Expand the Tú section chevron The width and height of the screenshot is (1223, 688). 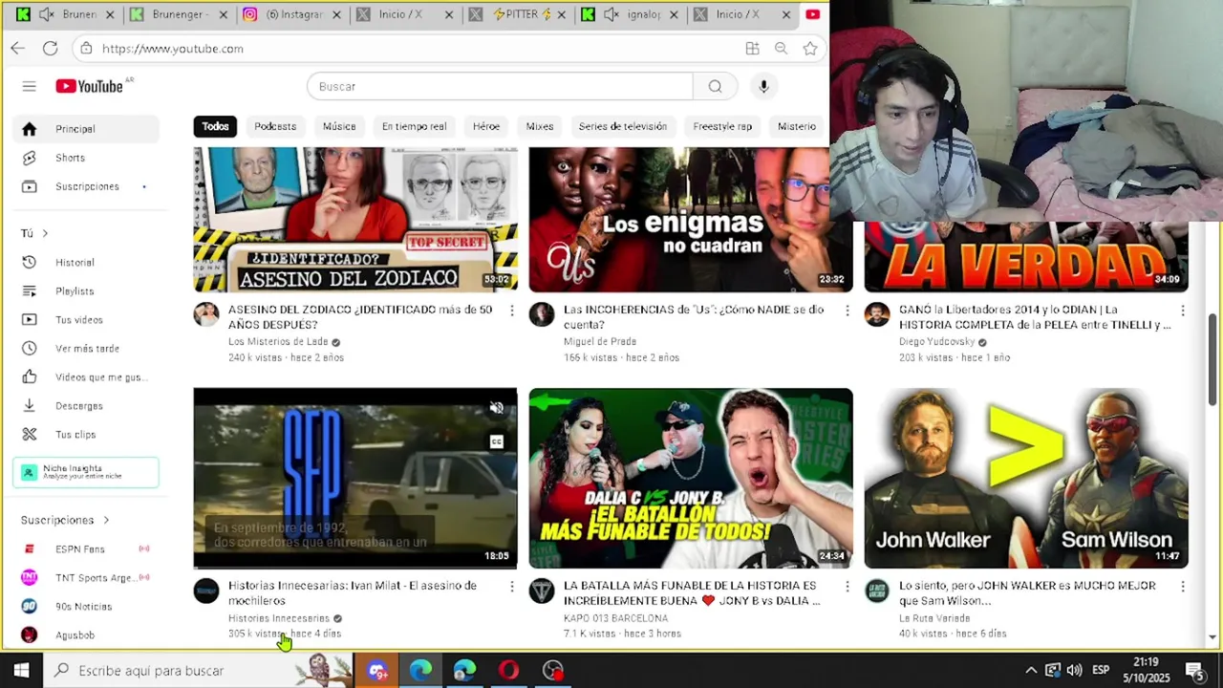point(44,233)
